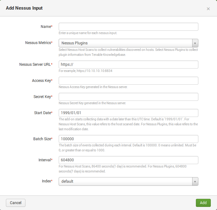This screenshot has height=210, width=217.
Task: Click the Add Nessus Input title
Action: click(x=24, y=8)
